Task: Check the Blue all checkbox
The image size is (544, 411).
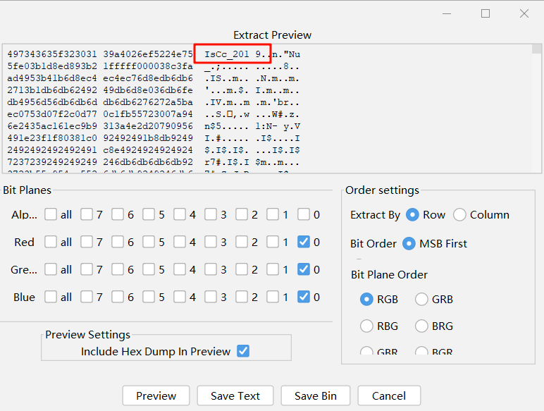Action: point(51,297)
